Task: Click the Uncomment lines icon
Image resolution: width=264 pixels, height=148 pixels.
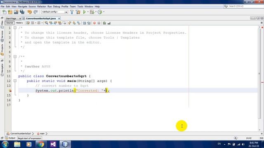Action: pyautogui.click(x=109, y=23)
